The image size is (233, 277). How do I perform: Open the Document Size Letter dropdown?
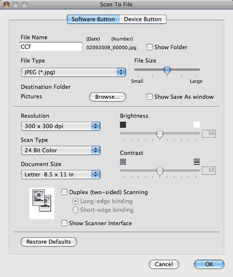[x=61, y=174]
